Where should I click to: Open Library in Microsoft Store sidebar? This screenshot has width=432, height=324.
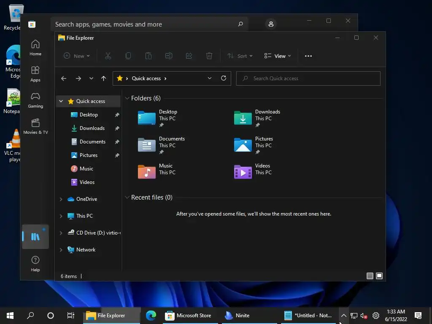tap(35, 237)
